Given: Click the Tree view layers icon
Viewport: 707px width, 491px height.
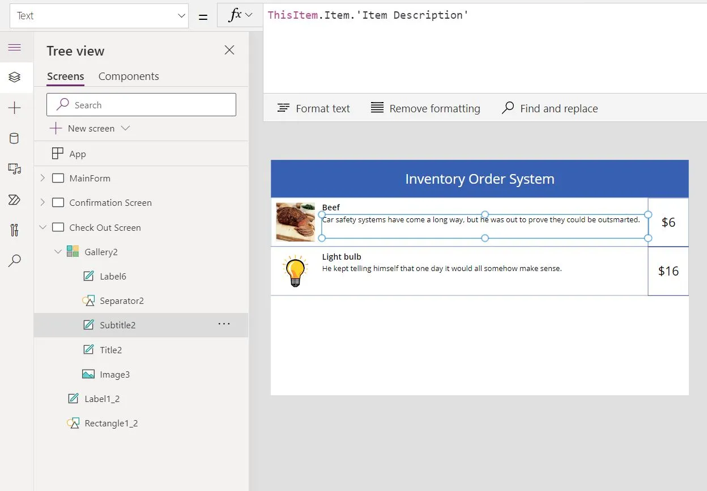Looking at the screenshot, I should click(x=15, y=77).
